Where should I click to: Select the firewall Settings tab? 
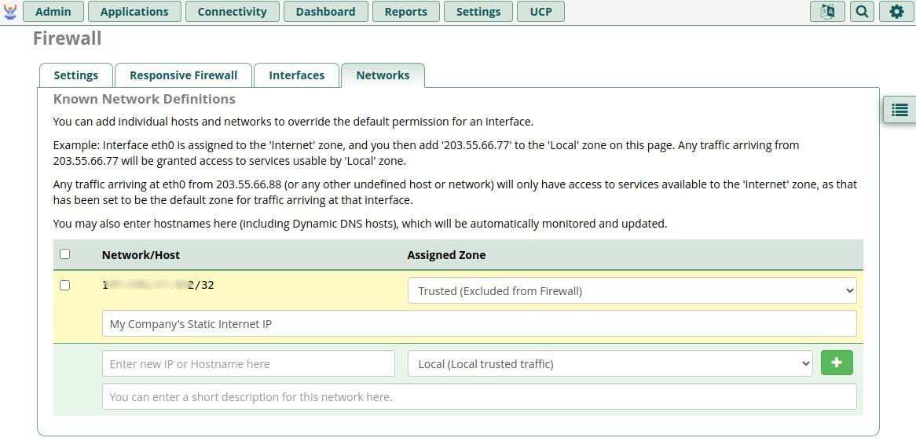[75, 75]
